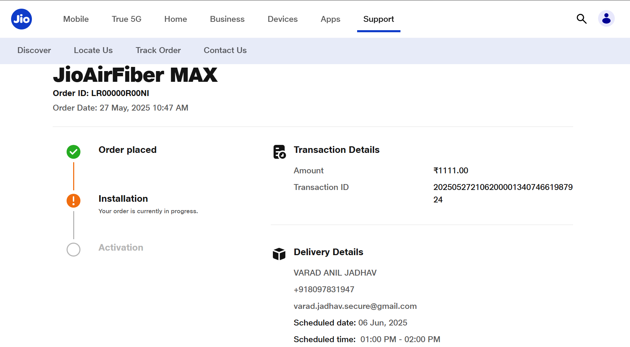Open the user profile avatar icon
Image resolution: width=630 pixels, height=347 pixels.
[606, 19]
